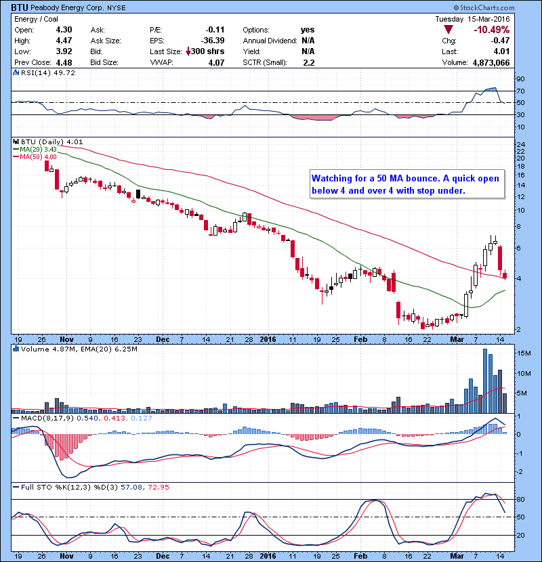The height and width of the screenshot is (562, 542).
Task: Click the Last Size value 300 shrs
Action: pyautogui.click(x=208, y=51)
